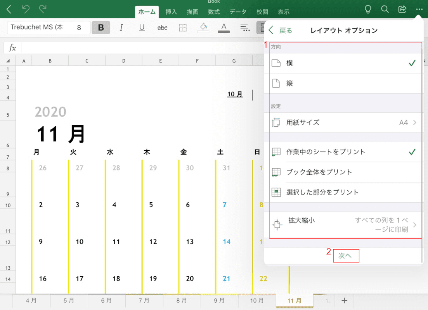Toggle strikethrough formatting
The height and width of the screenshot is (310, 428).
(x=162, y=28)
